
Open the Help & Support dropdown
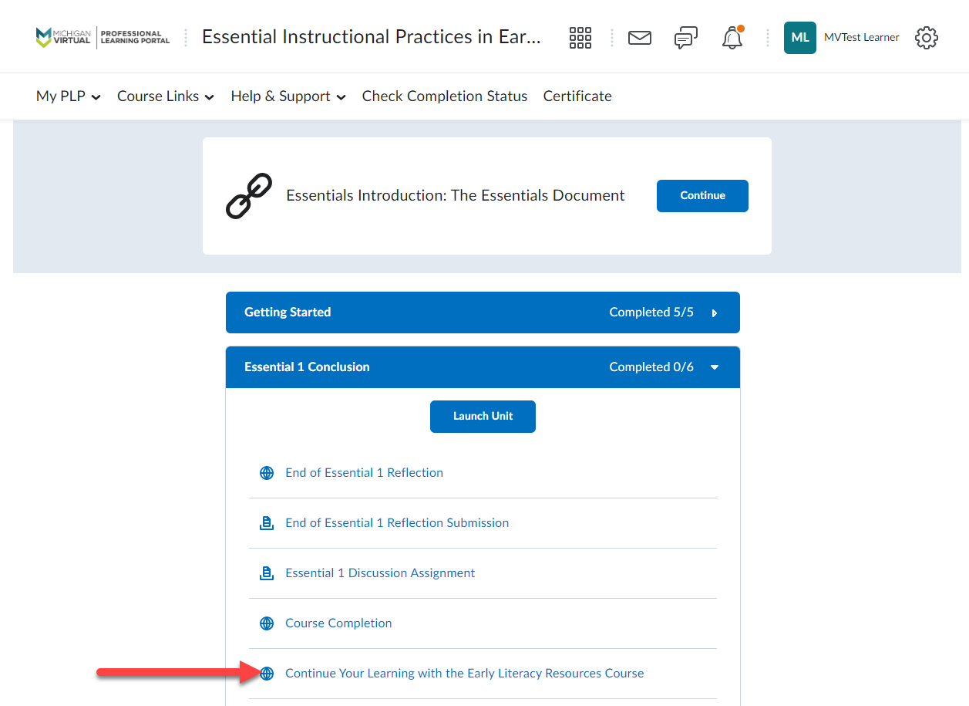tap(288, 96)
